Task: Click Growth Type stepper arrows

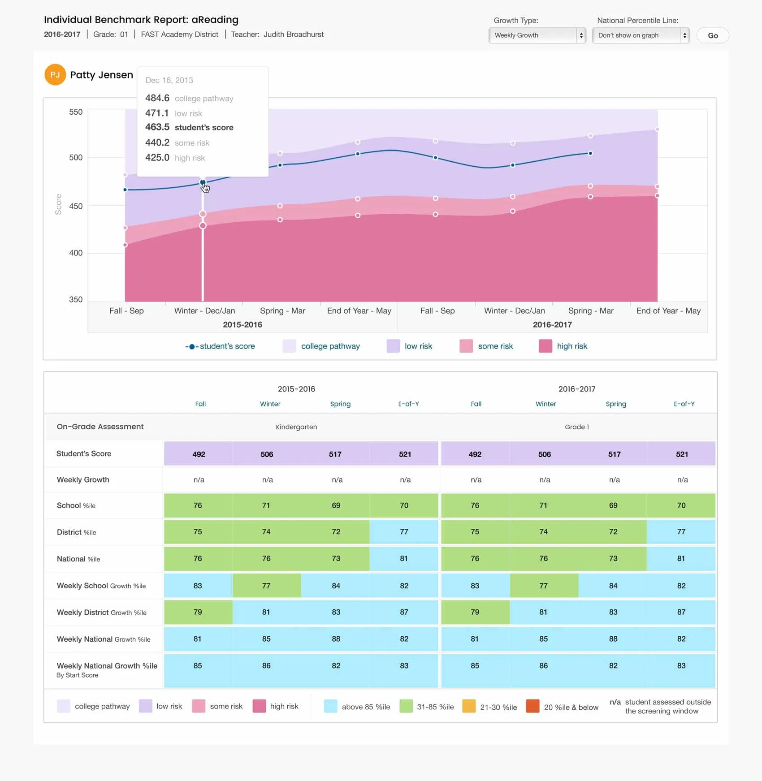Action: 581,35
